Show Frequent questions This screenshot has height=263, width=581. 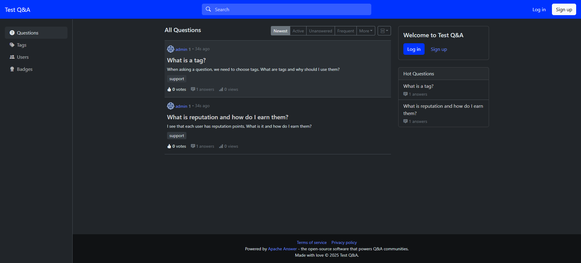(346, 31)
